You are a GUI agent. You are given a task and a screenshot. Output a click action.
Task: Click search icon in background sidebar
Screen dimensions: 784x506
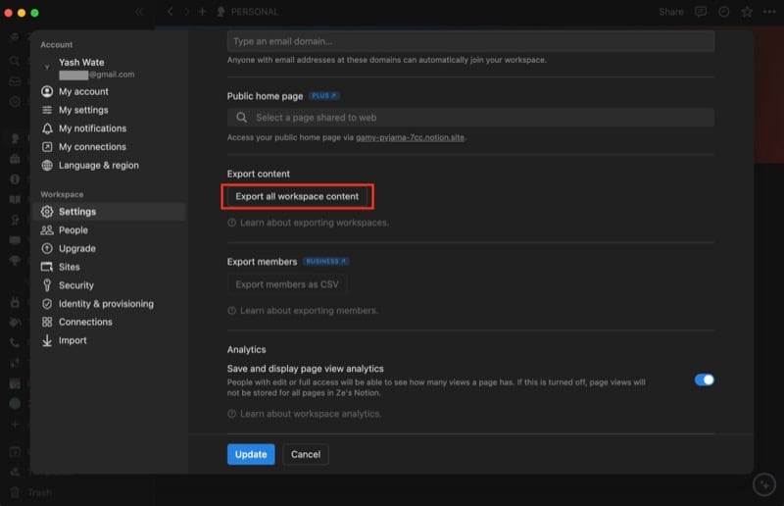(x=15, y=61)
